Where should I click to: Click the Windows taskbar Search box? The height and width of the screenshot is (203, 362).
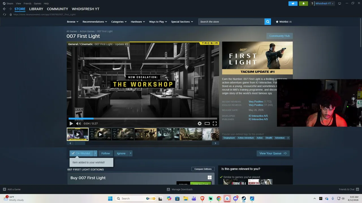(x=136, y=198)
